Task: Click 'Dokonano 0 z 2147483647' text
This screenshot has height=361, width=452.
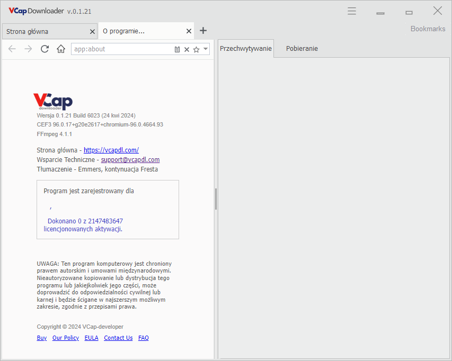Action: click(85, 221)
